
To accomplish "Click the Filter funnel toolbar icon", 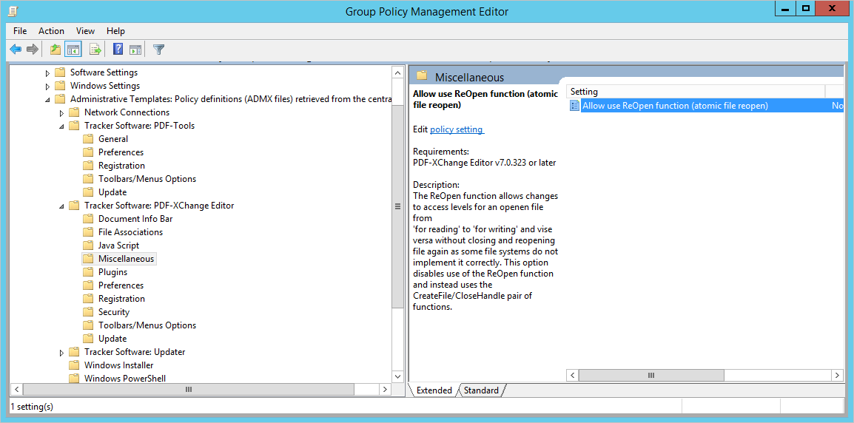I will tap(158, 50).
